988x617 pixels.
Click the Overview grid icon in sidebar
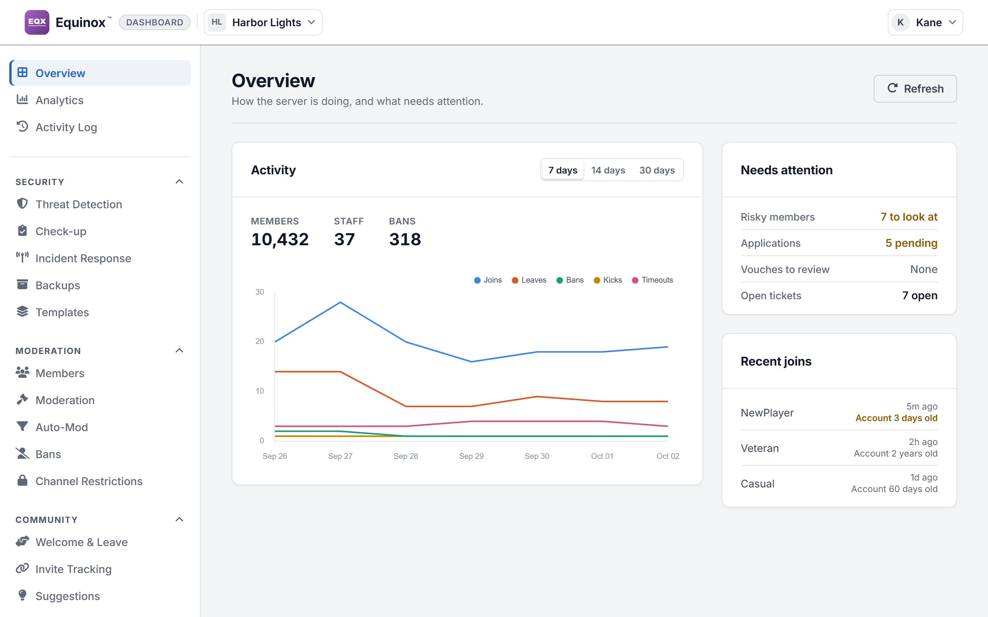click(22, 72)
